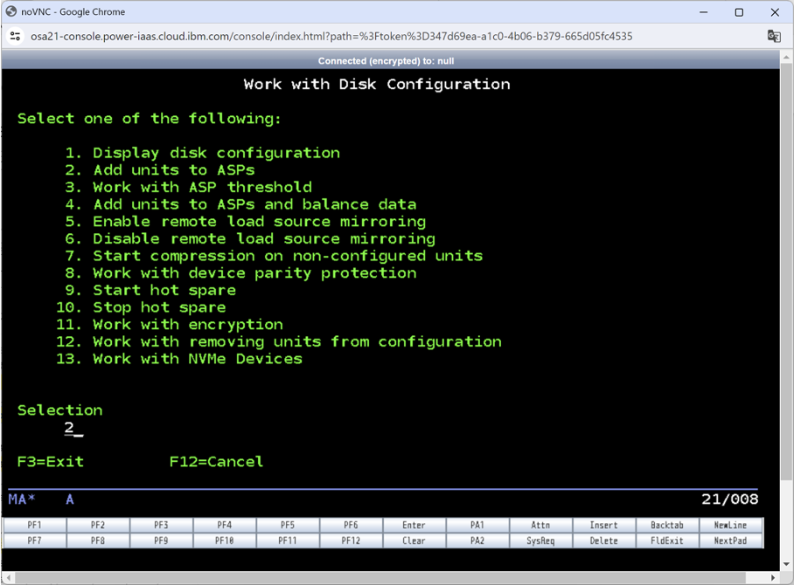Screen dimensions: 794x585
Task: Click the Attn keypad button
Action: 540,525
